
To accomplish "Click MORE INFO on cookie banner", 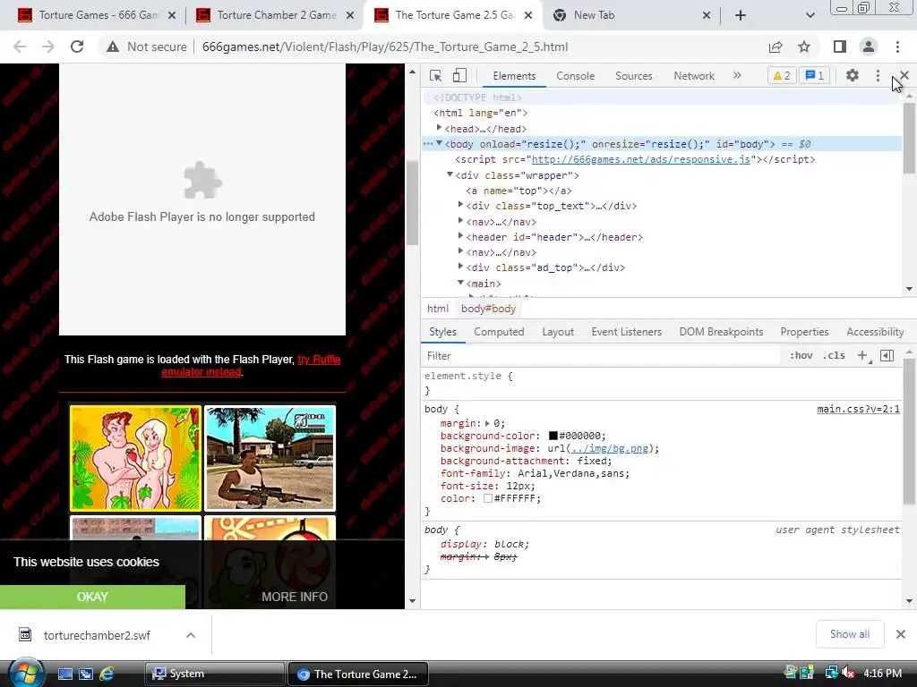I will pos(295,597).
